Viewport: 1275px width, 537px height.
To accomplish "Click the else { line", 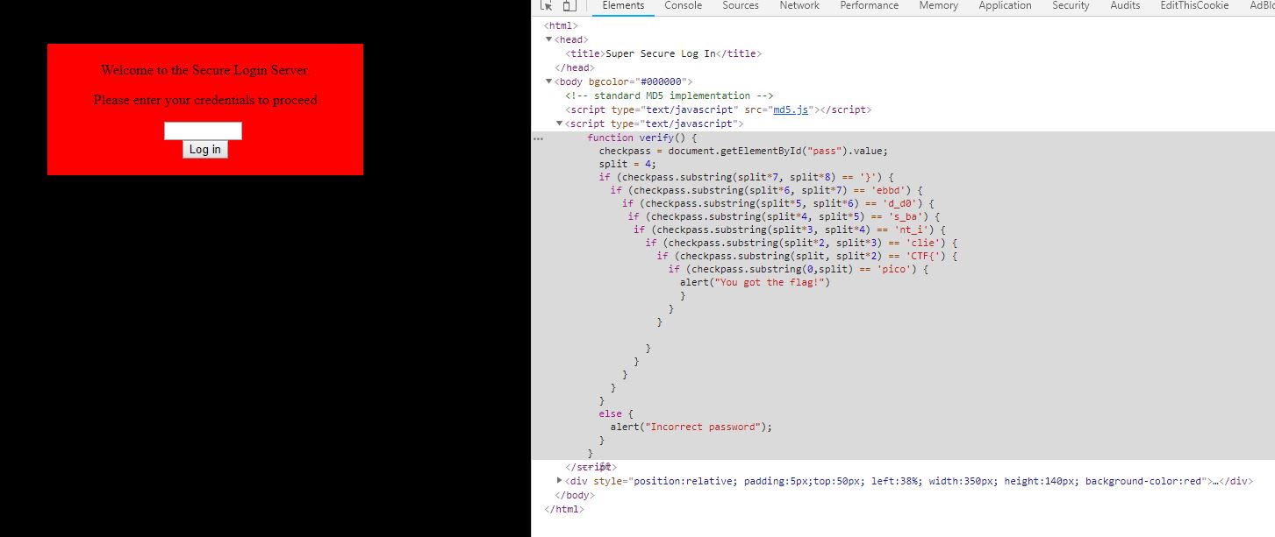I will pos(616,413).
